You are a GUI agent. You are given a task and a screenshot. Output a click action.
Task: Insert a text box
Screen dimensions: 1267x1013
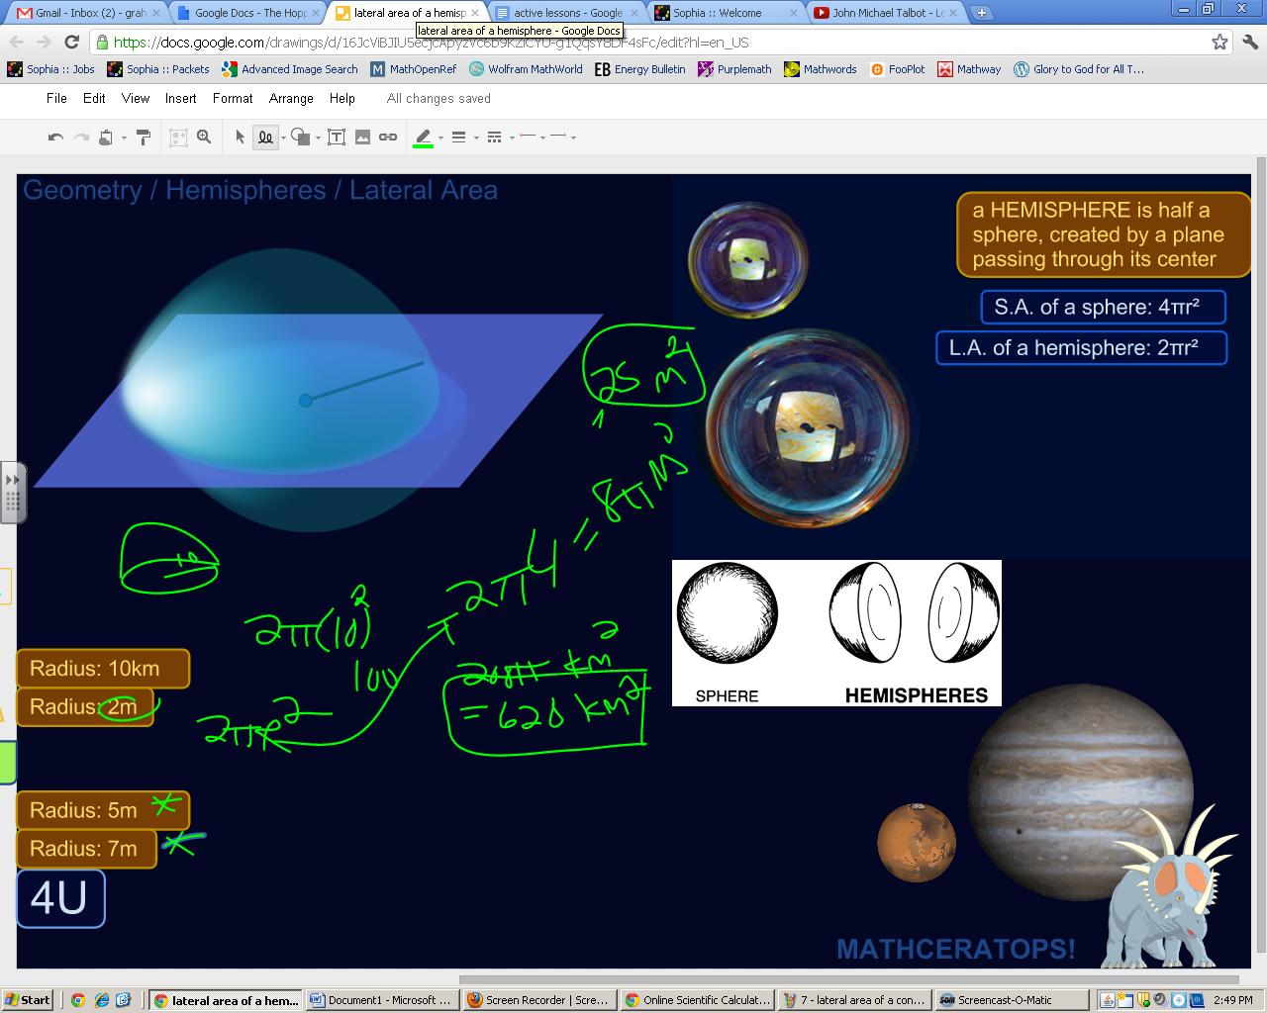(x=337, y=137)
